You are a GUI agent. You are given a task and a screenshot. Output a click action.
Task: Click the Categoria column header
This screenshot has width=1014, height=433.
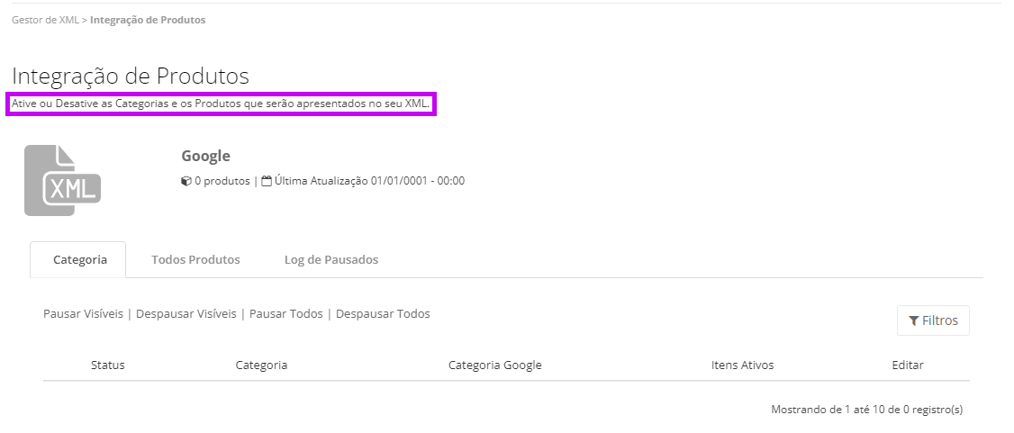pyautogui.click(x=261, y=365)
